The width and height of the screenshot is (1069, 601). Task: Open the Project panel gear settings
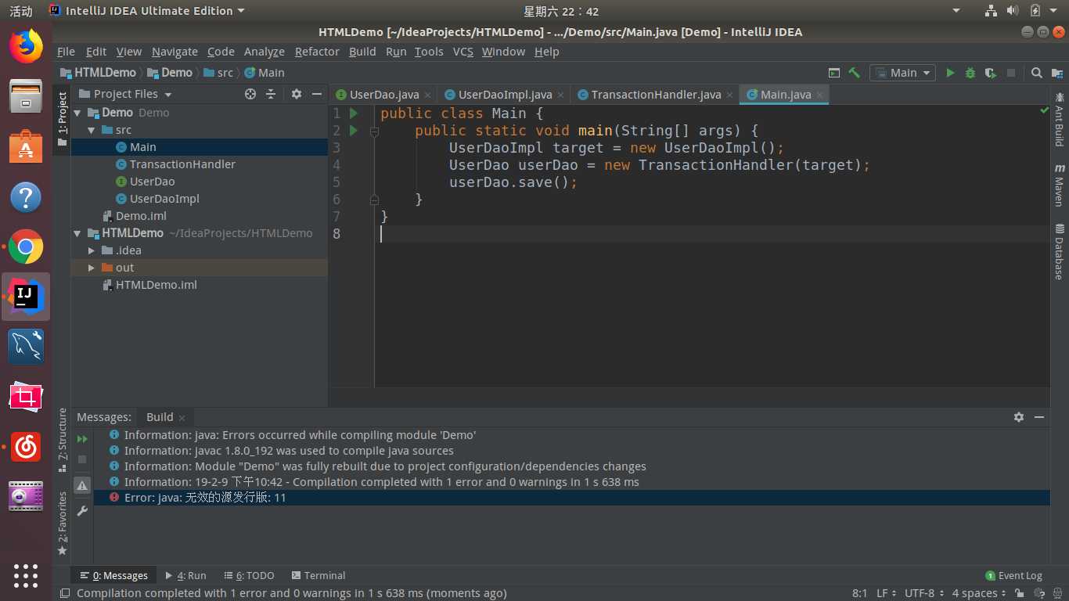pyautogui.click(x=297, y=94)
